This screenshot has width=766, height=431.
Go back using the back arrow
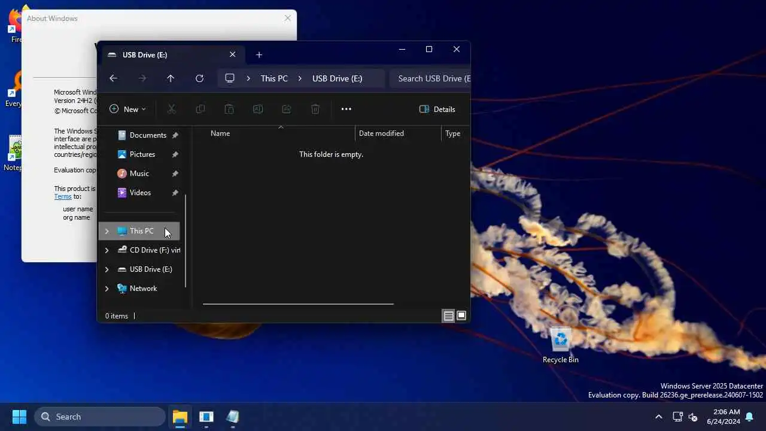[113, 78]
